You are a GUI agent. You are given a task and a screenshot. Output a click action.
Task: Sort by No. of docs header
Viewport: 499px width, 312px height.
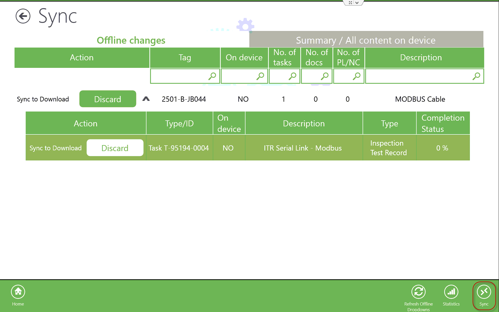[317, 58]
